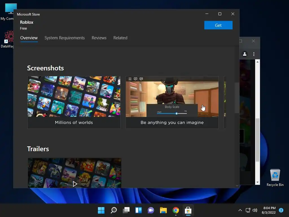Expand the hidden system tray icons
This screenshot has width=289, height=217.
pos(240,210)
